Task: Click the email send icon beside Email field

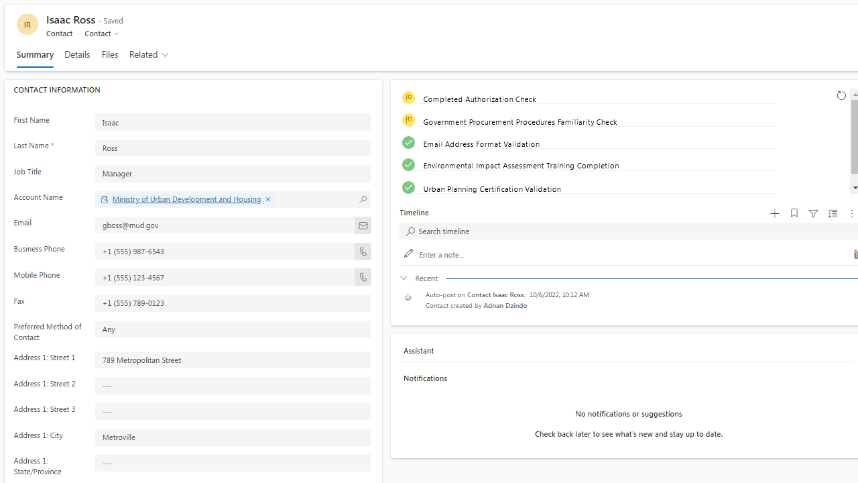Action: (363, 225)
